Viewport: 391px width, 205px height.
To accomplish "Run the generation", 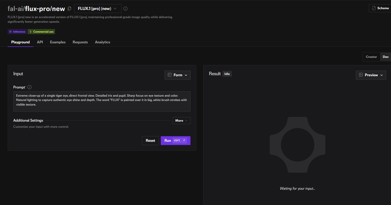I will pos(176,140).
